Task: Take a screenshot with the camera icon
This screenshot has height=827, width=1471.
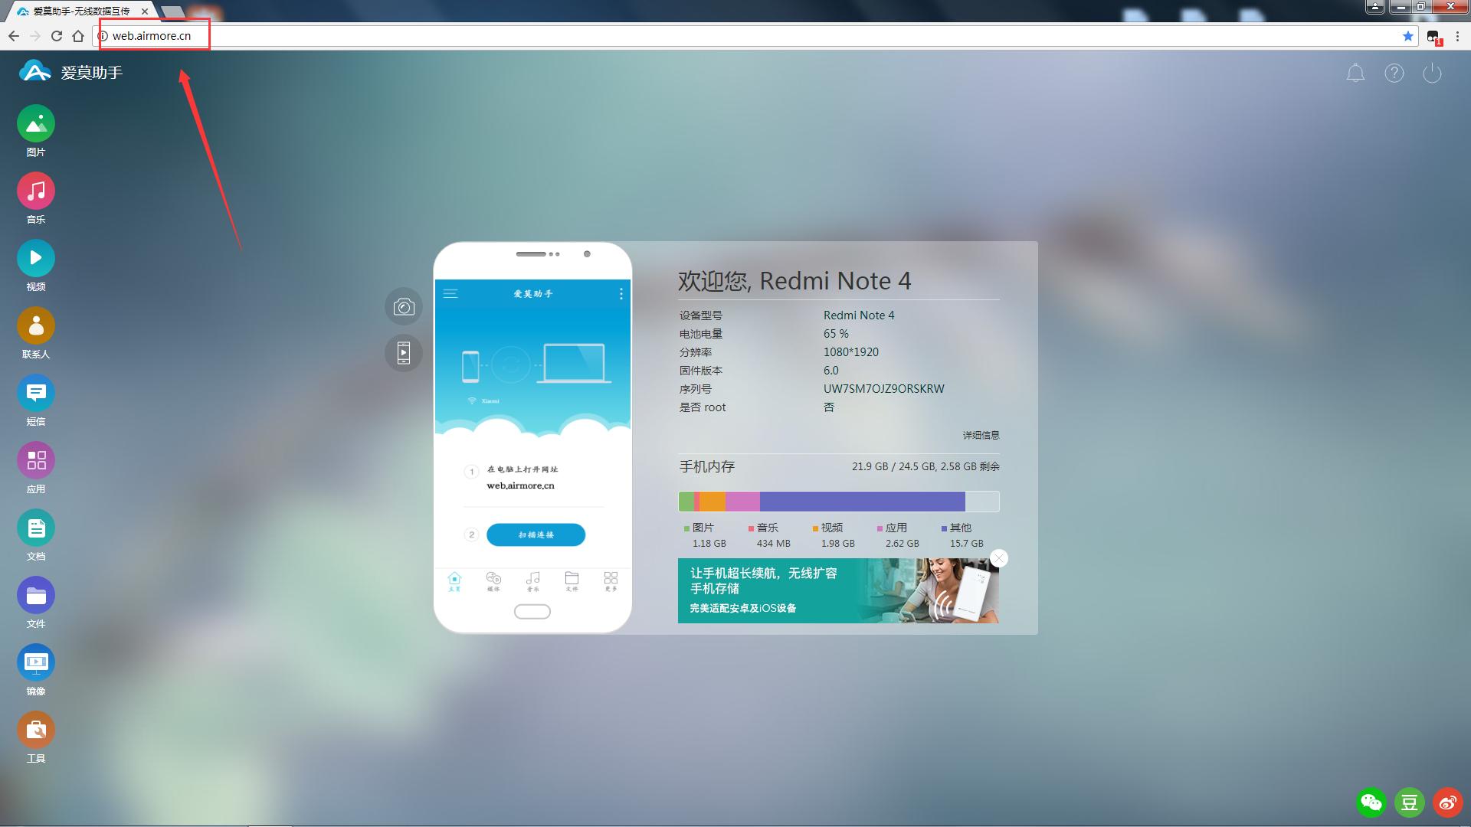Action: 404,306
